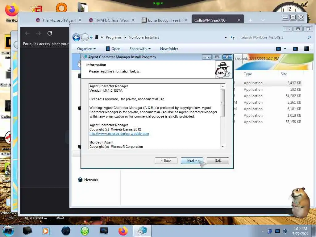The height and width of the screenshot is (237, 316).
Task: Switch to the TMAFE Official Website tab
Action: pos(112,20)
